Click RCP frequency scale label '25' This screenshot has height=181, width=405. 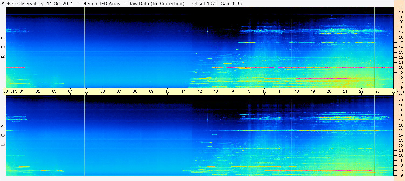401,42
